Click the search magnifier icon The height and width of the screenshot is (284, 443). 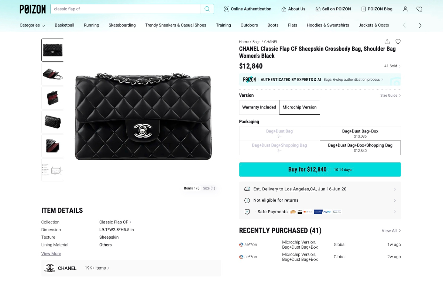coord(207,9)
